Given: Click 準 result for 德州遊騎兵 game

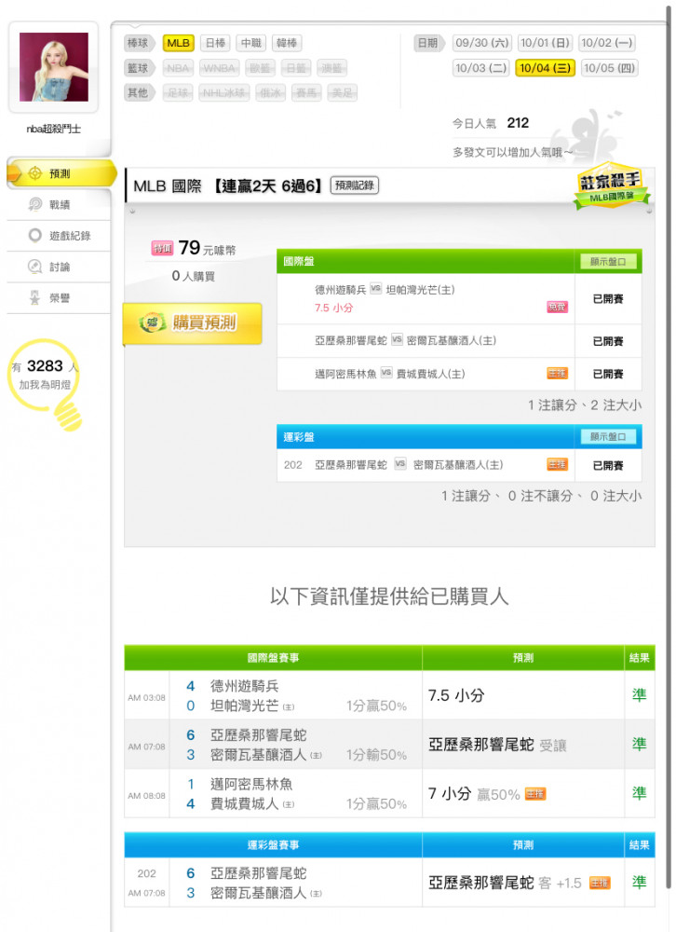Looking at the screenshot, I should tap(639, 695).
